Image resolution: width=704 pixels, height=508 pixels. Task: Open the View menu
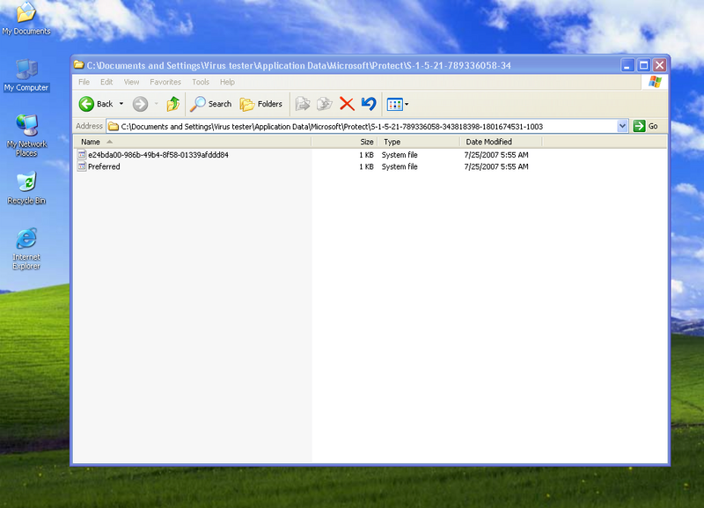pyautogui.click(x=131, y=82)
